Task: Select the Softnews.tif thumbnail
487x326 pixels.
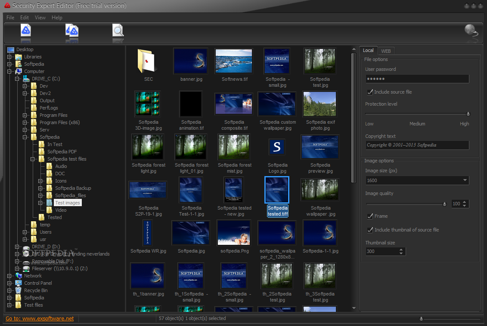Action: click(233, 61)
